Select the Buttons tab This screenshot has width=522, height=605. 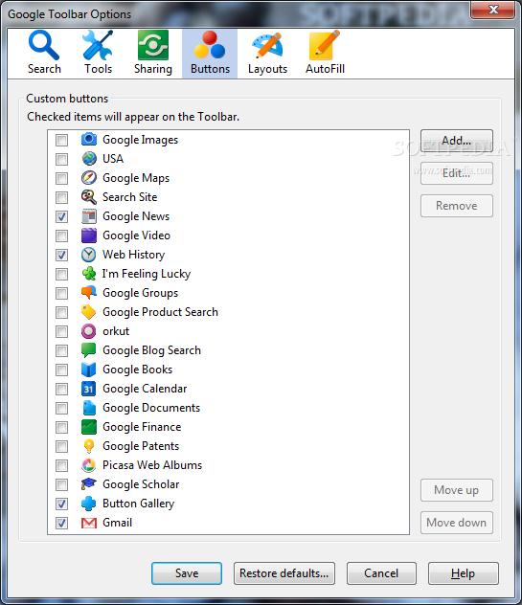coord(210,54)
